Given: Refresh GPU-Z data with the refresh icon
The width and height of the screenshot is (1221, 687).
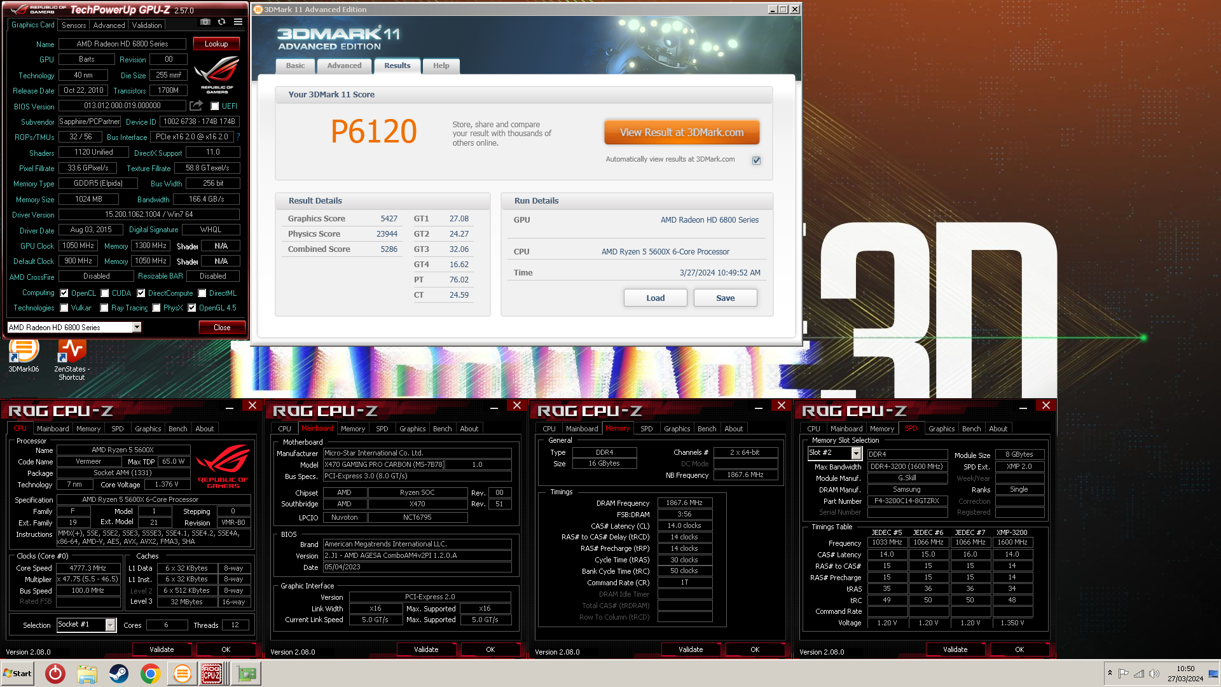Looking at the screenshot, I should [x=221, y=22].
